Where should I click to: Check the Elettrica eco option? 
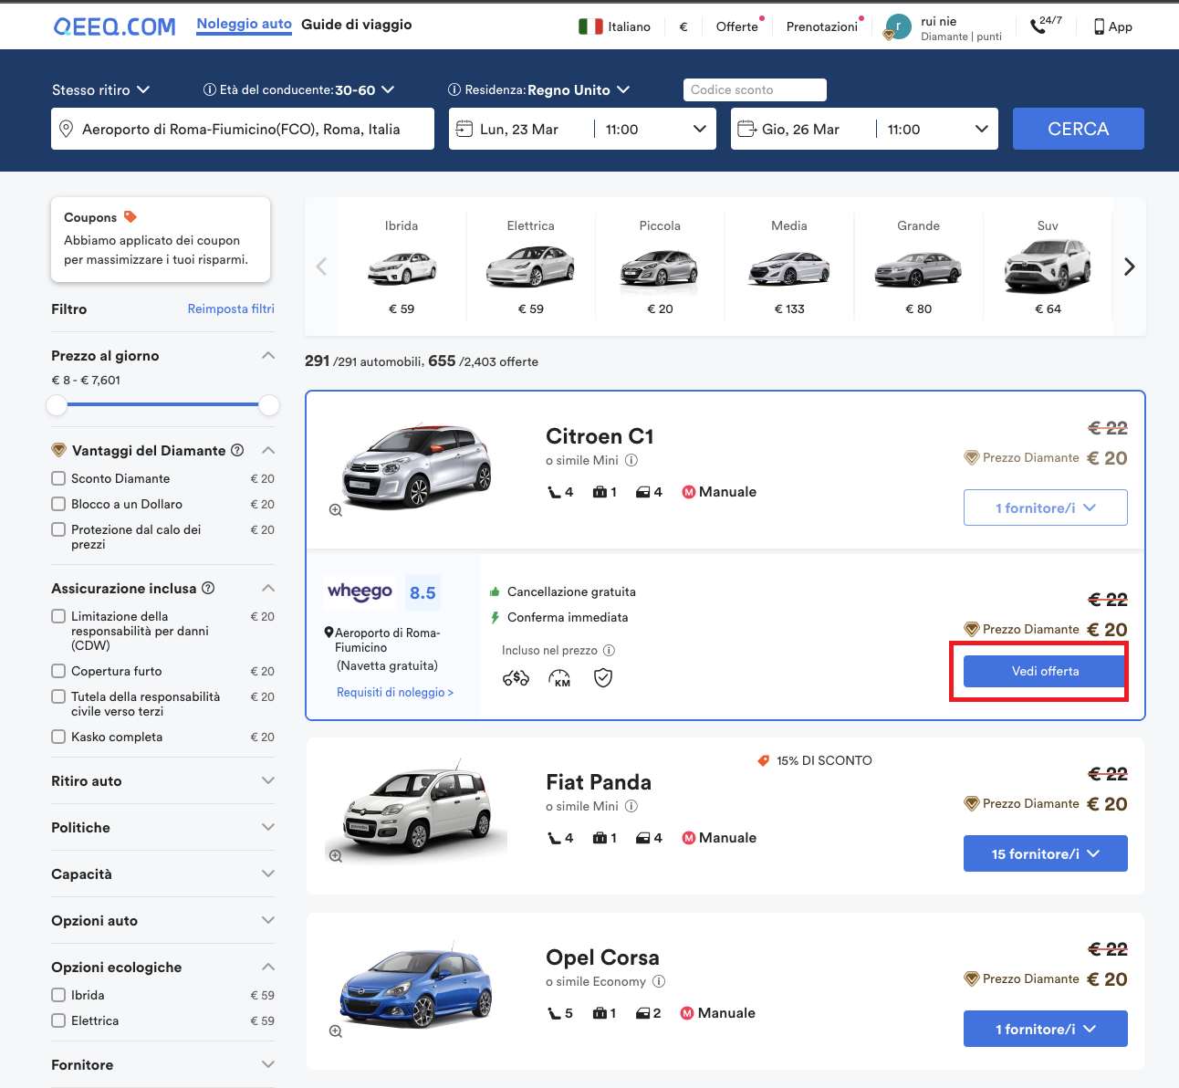(x=58, y=1020)
